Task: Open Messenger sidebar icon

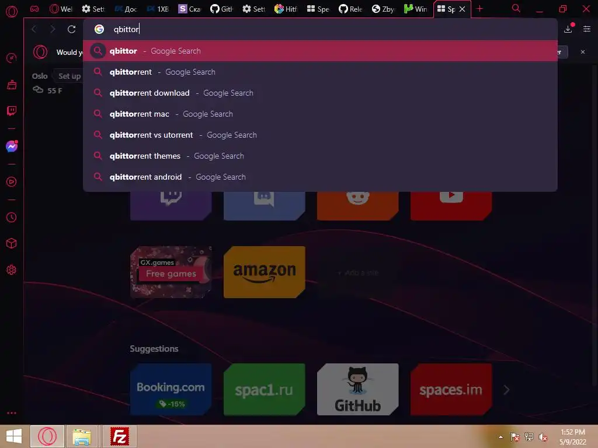Action: pos(12,146)
